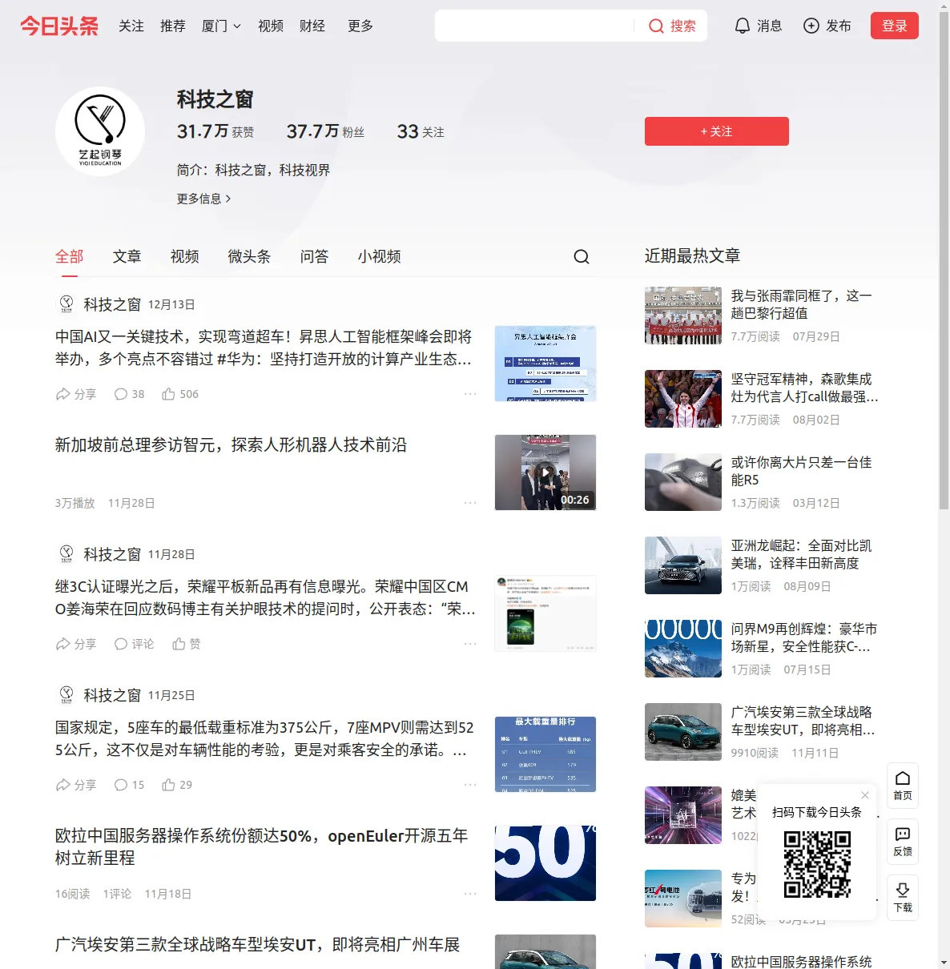Open comments showing 38

(129, 394)
